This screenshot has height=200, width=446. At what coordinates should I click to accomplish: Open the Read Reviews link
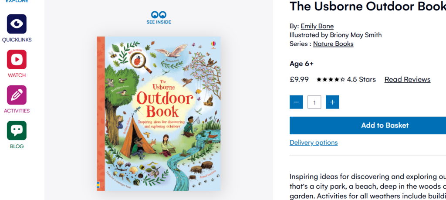tap(407, 79)
